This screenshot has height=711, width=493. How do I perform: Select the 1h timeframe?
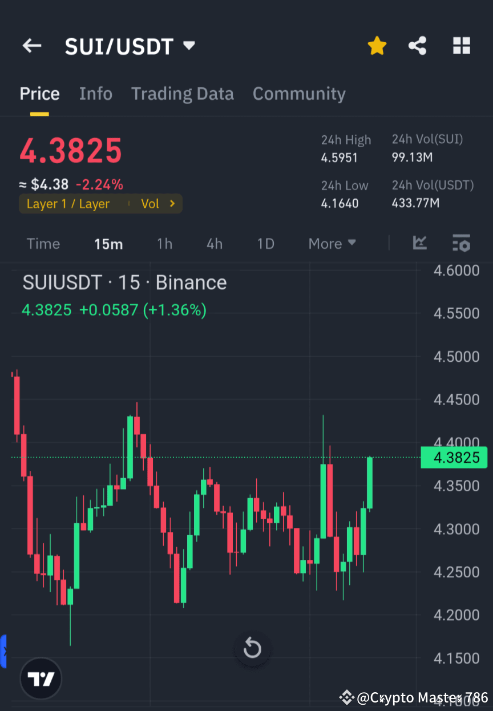click(x=164, y=244)
